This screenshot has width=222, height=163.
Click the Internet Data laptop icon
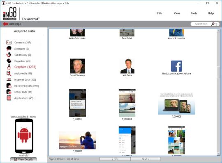(9, 79)
